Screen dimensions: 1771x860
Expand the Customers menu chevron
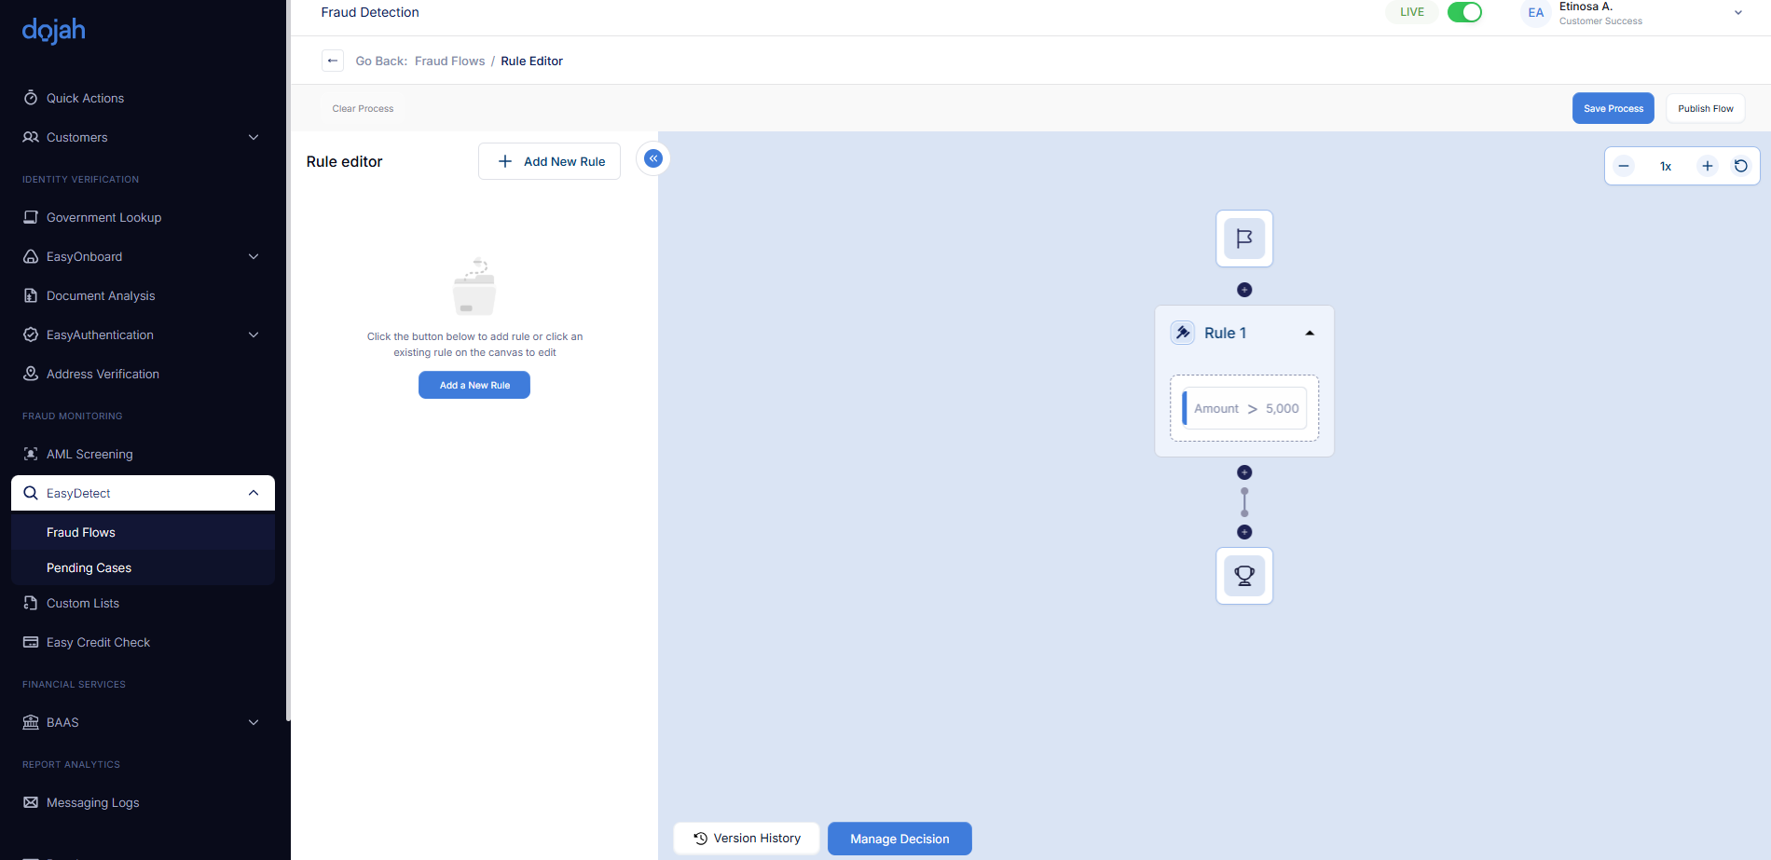[x=254, y=137]
